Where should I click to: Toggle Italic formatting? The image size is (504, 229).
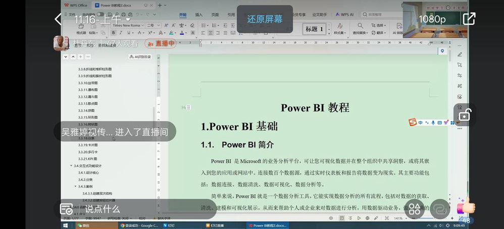121,33
